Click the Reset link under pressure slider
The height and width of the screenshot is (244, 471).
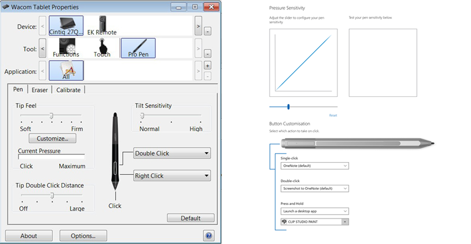tap(333, 116)
